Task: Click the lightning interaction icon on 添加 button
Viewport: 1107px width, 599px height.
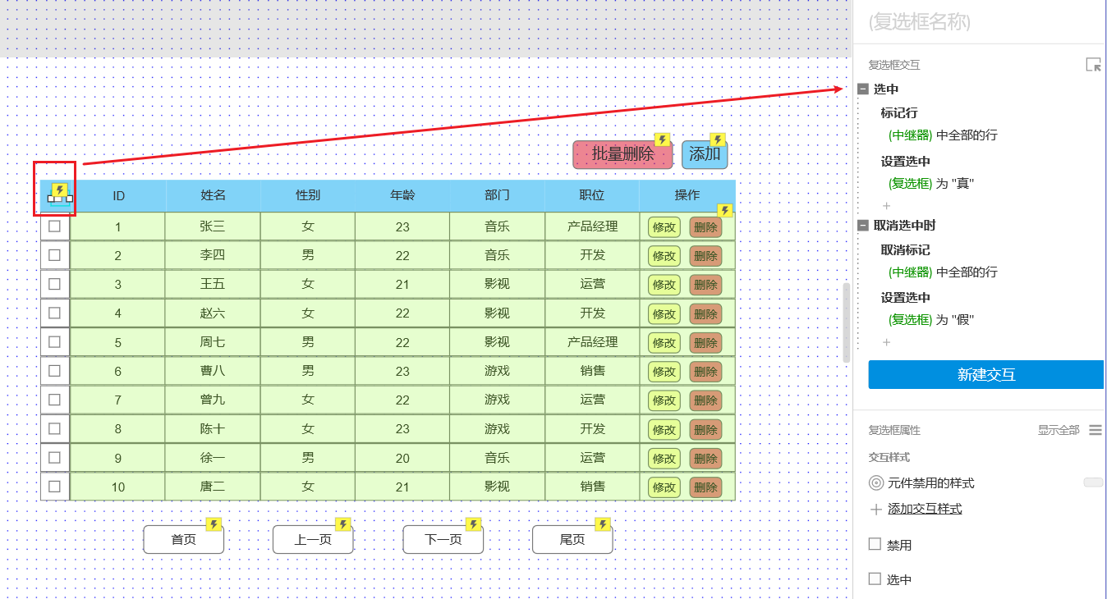Action: (x=718, y=140)
